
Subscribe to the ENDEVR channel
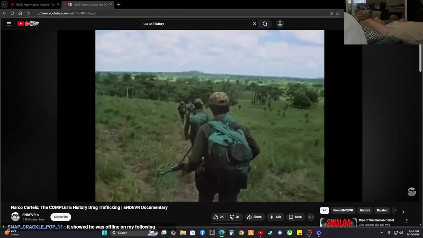pyautogui.click(x=61, y=217)
